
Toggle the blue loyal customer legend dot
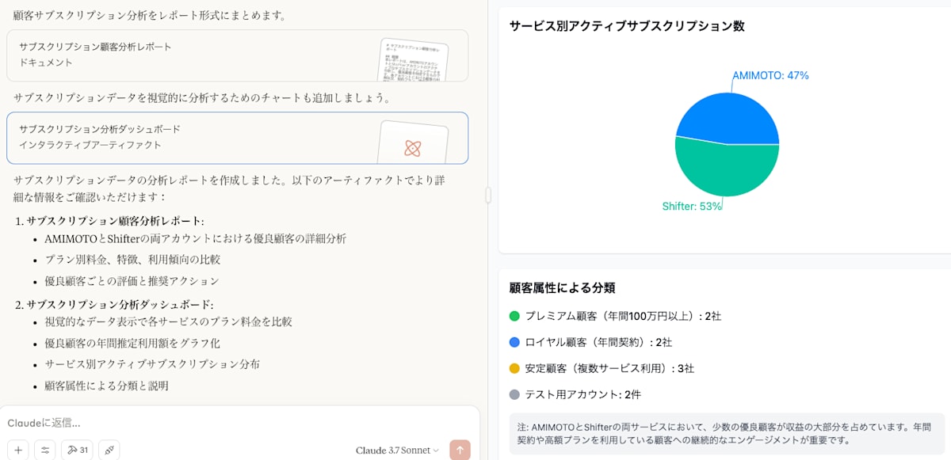click(x=516, y=342)
